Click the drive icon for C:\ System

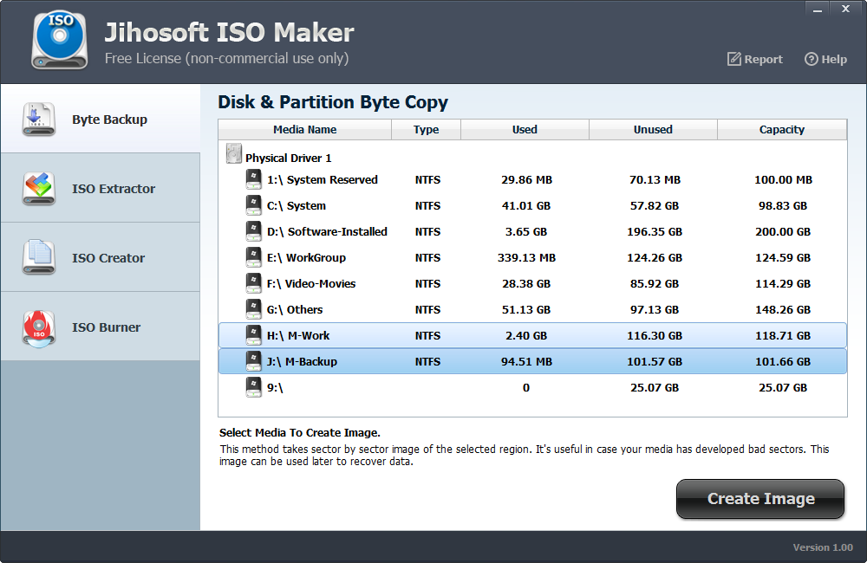pyautogui.click(x=253, y=205)
